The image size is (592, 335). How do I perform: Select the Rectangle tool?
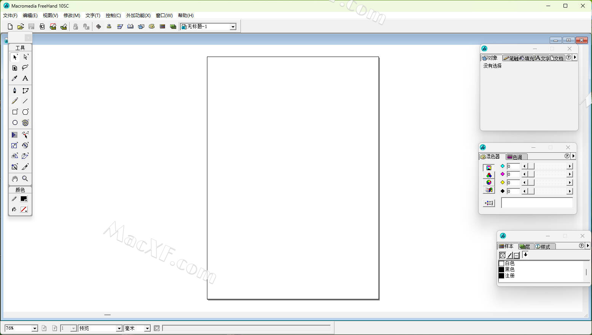14,112
